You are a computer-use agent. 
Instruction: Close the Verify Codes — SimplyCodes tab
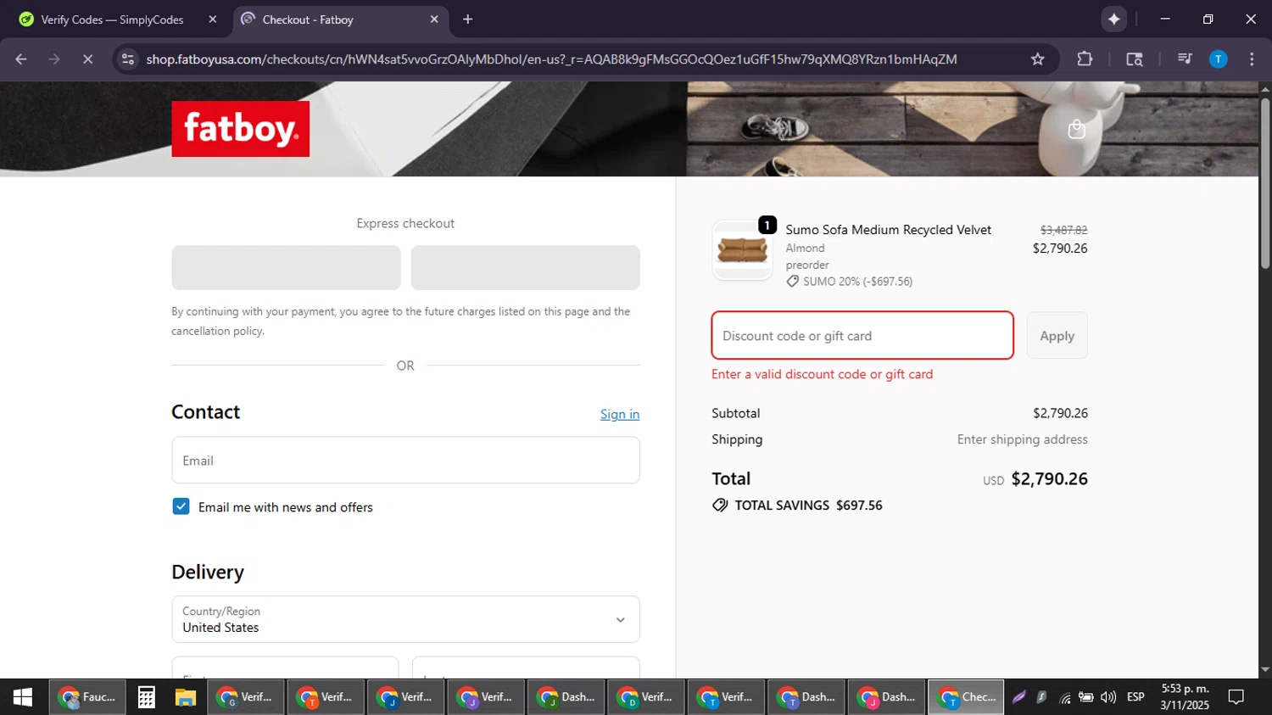click(212, 19)
